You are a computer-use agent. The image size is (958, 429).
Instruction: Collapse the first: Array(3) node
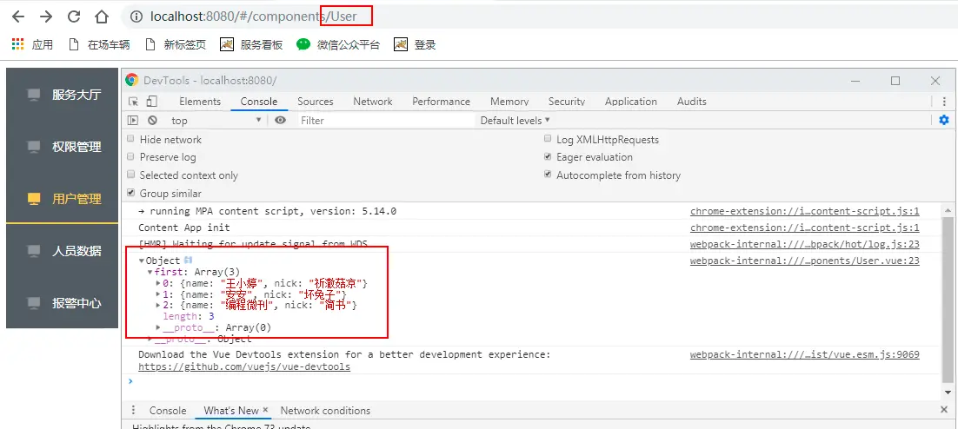(150, 272)
